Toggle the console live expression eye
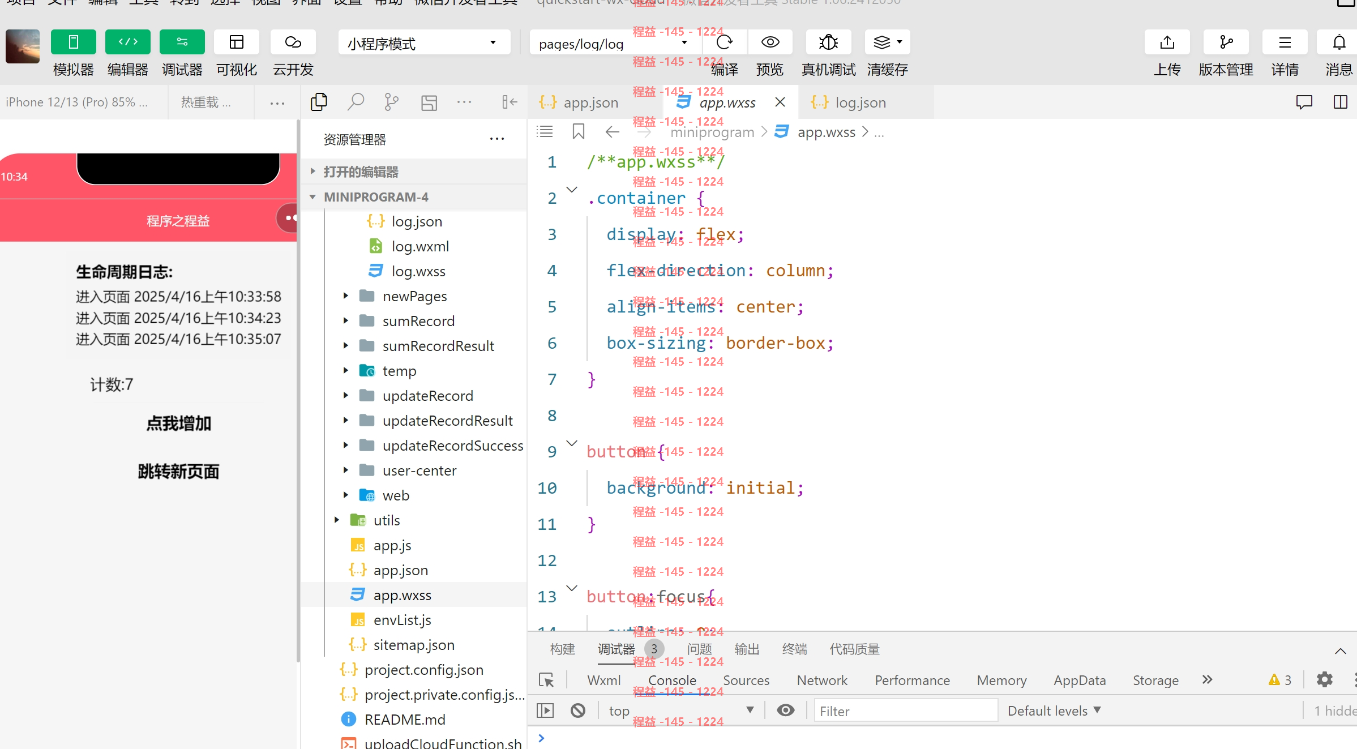Image resolution: width=1357 pixels, height=749 pixels. click(x=785, y=710)
